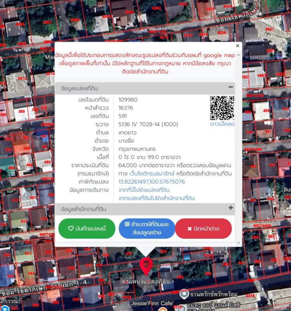Click the coordinates link 13.82261497,100.57675076
291x311 pixels.
(151, 182)
